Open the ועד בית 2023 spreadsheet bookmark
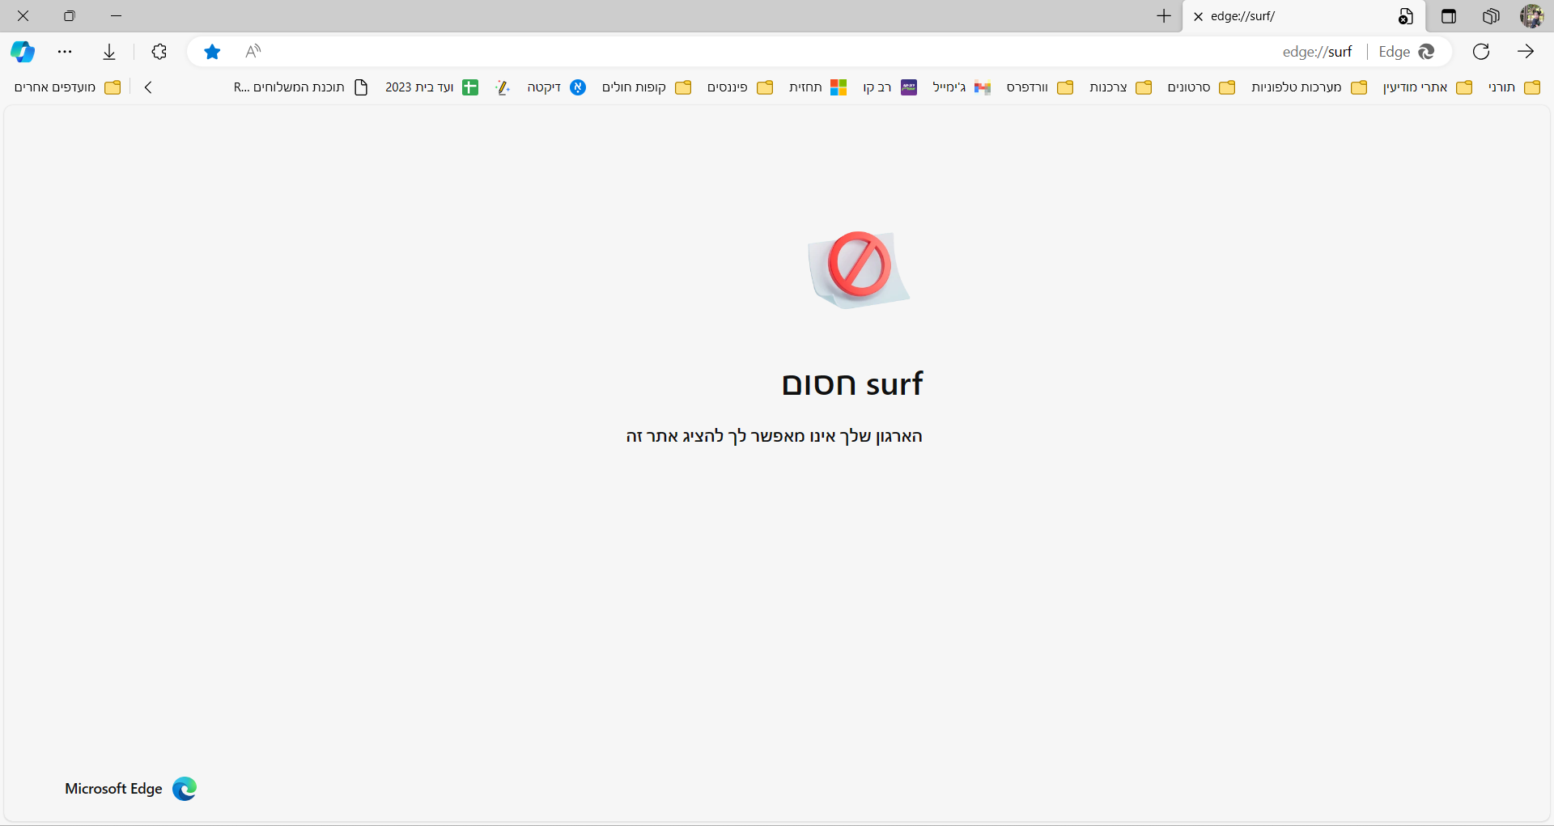This screenshot has height=826, width=1554. [x=431, y=87]
